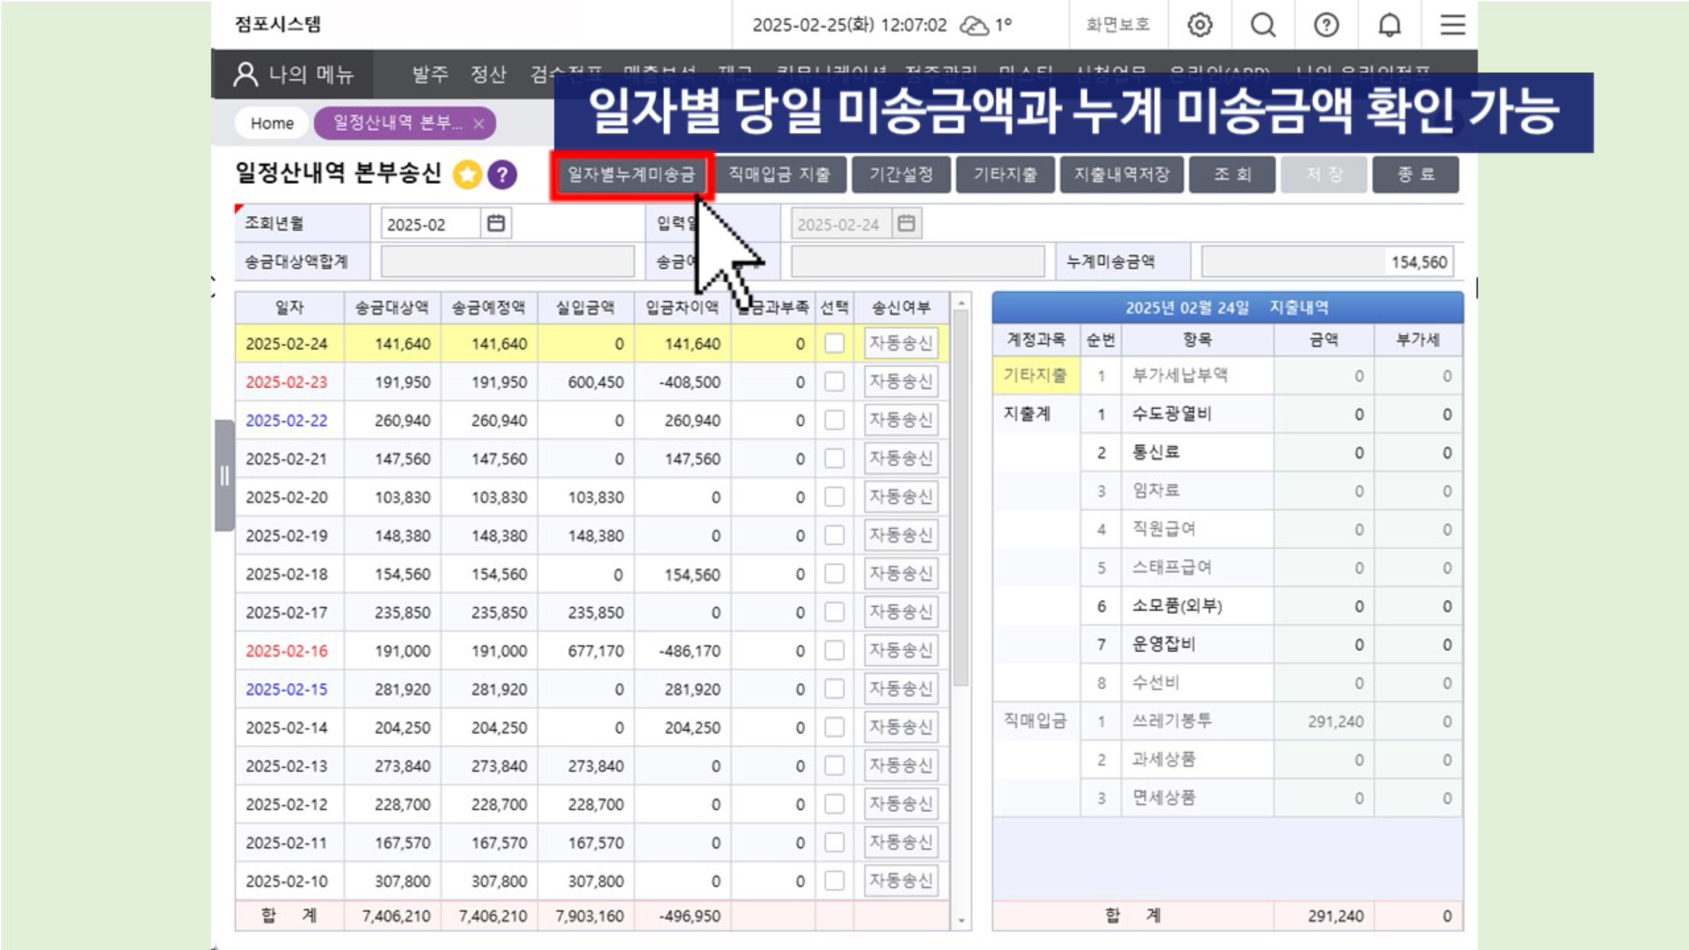Open the settings gear icon
Viewport: 1689px width, 950px height.
tap(1200, 25)
